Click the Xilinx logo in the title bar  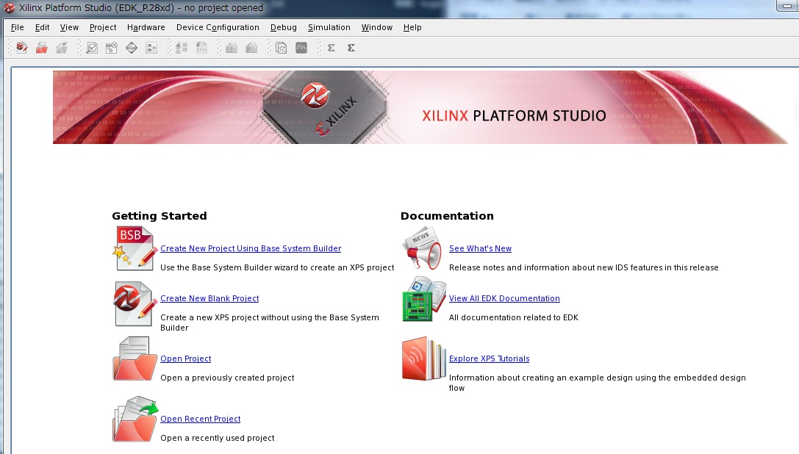coord(9,7)
